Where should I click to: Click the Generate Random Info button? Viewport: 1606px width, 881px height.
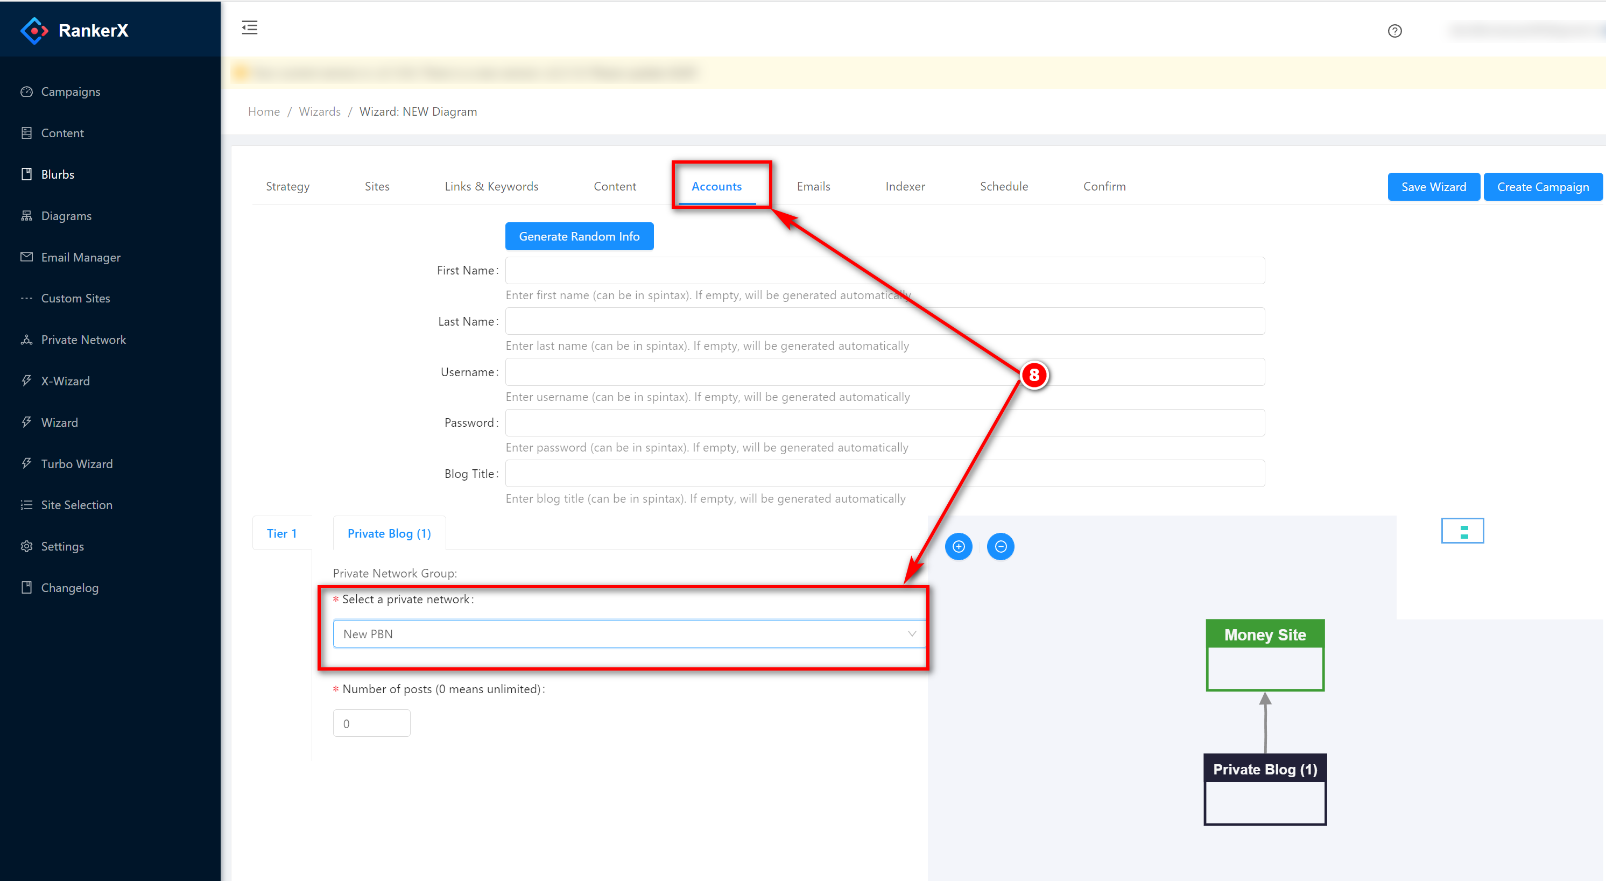click(x=579, y=236)
